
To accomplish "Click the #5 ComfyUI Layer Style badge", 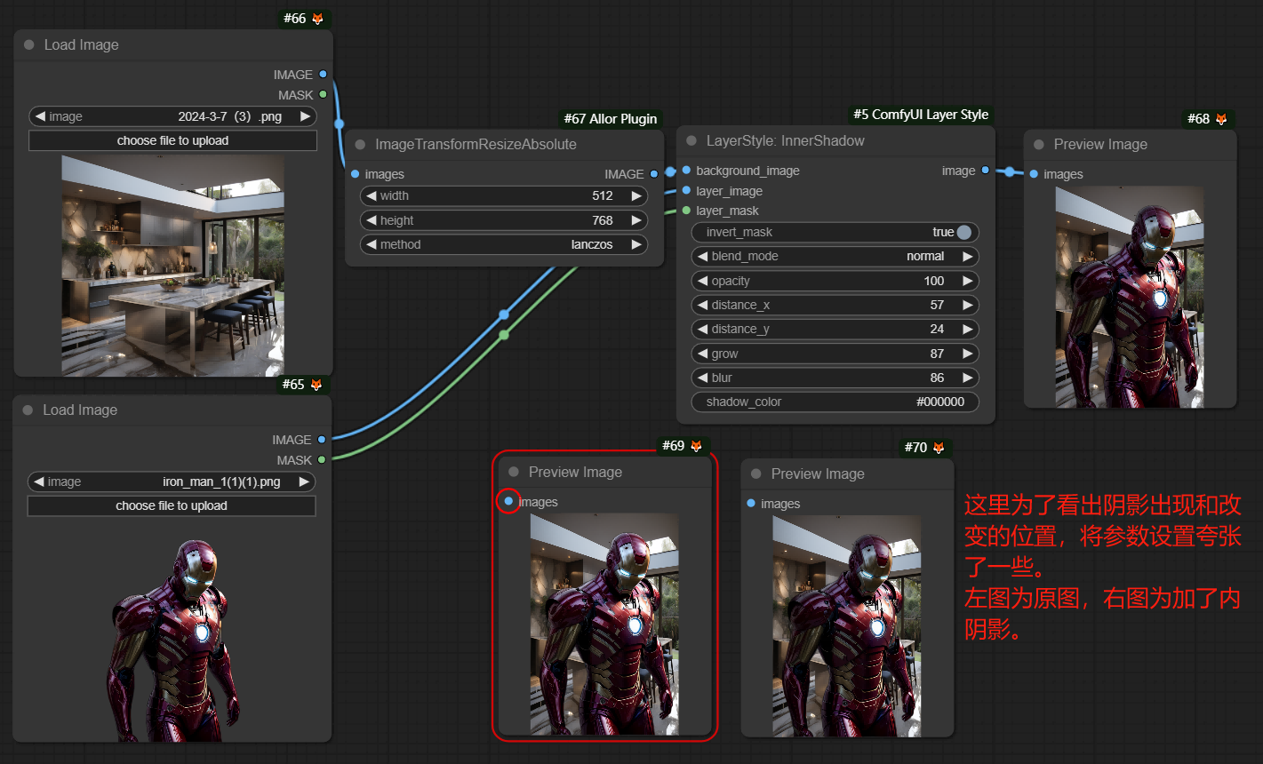I will (921, 115).
